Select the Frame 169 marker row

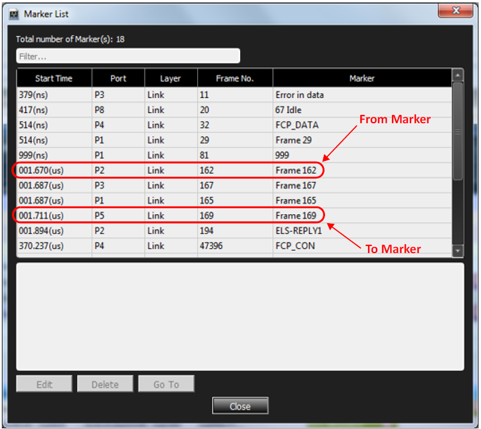coord(234,215)
